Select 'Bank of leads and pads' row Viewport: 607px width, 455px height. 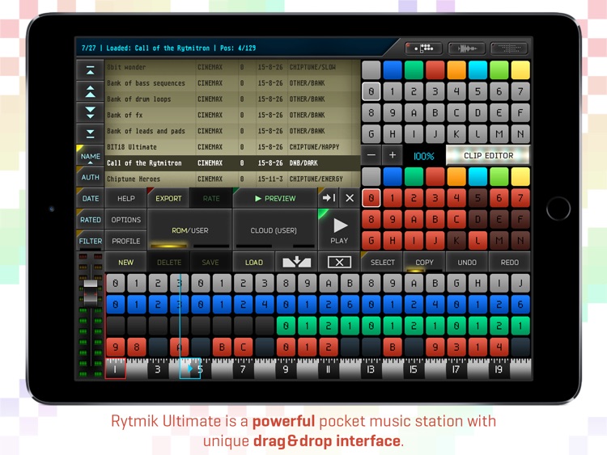click(x=232, y=131)
